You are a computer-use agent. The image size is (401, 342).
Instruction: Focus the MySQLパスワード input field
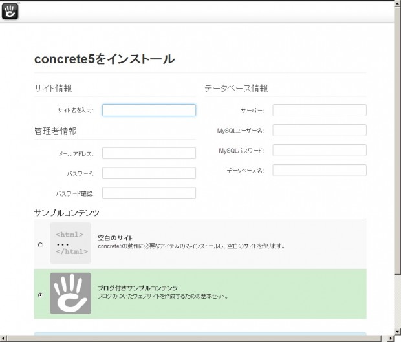click(x=320, y=150)
